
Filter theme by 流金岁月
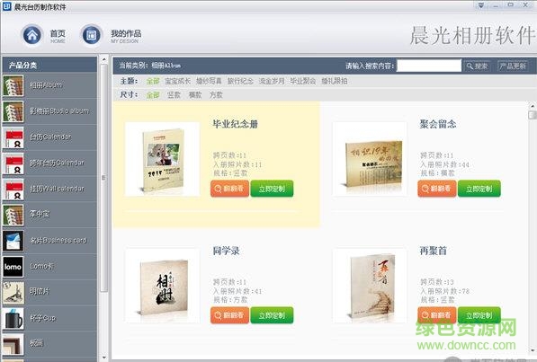pyautogui.click(x=272, y=81)
